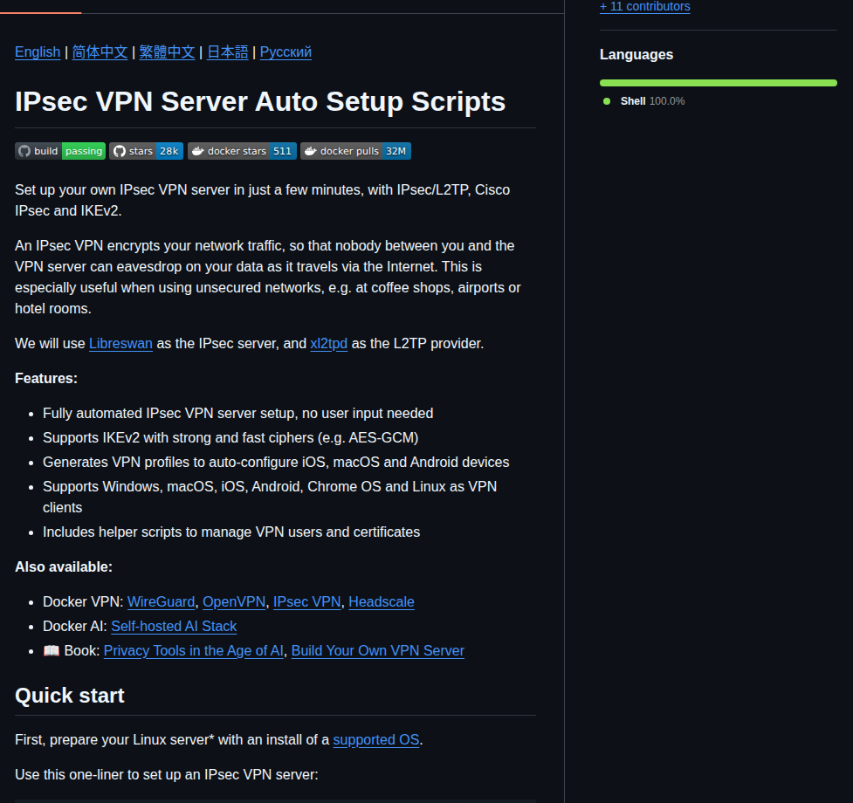853x803 pixels.
Task: Click the 'Fully automated IPsec VPN server setup' bullet
Action: [x=238, y=414]
